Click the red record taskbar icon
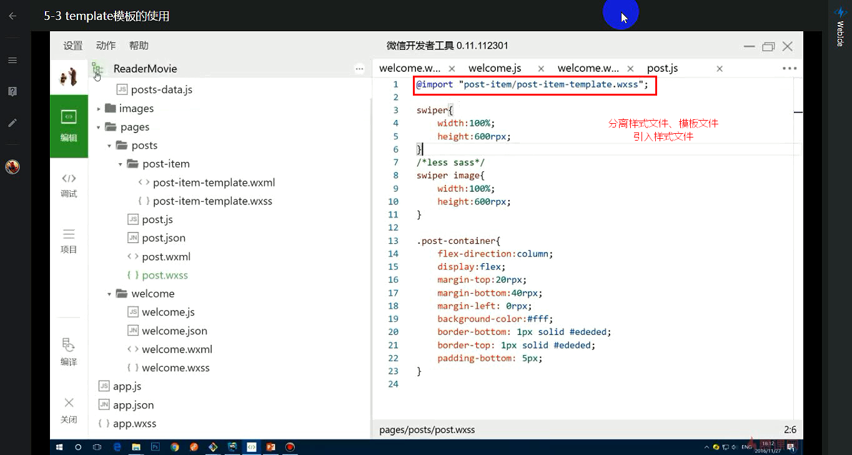Screen dimensions: 852x455 [290, 447]
